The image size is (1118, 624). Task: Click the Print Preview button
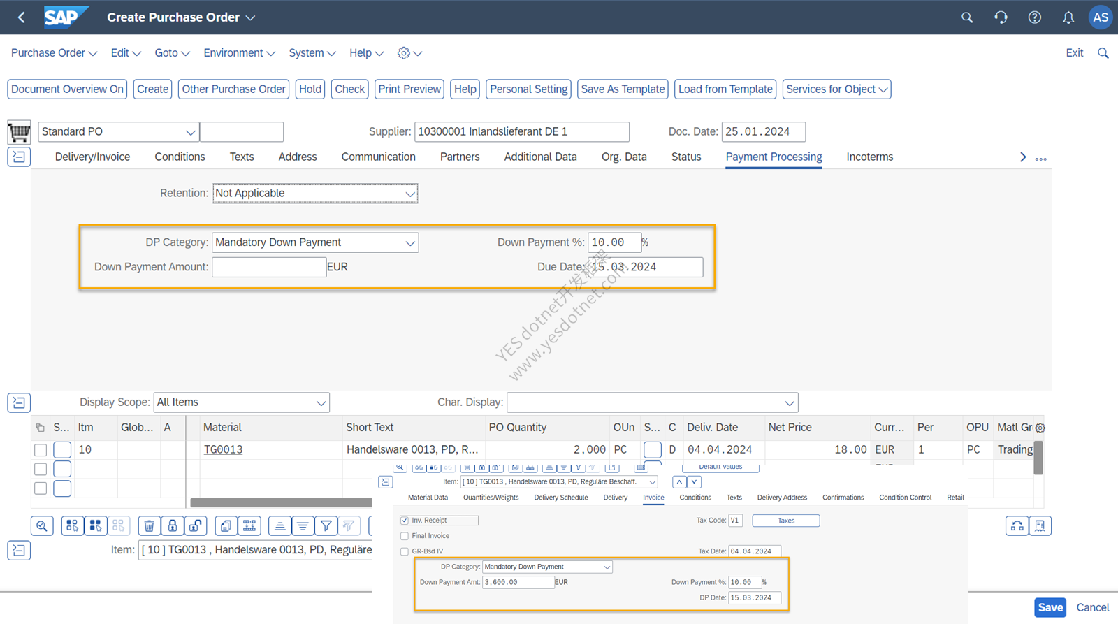pos(409,89)
